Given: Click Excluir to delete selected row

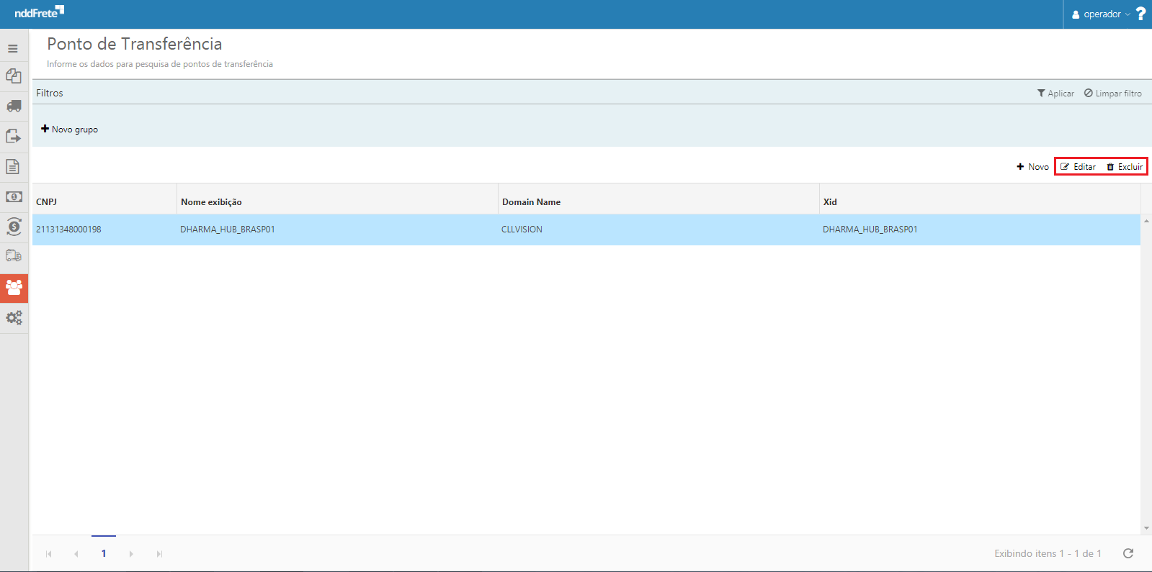Looking at the screenshot, I should click(x=1125, y=167).
